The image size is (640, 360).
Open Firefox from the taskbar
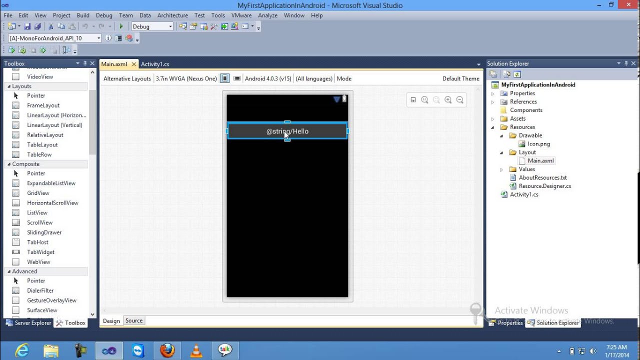[x=167, y=350]
